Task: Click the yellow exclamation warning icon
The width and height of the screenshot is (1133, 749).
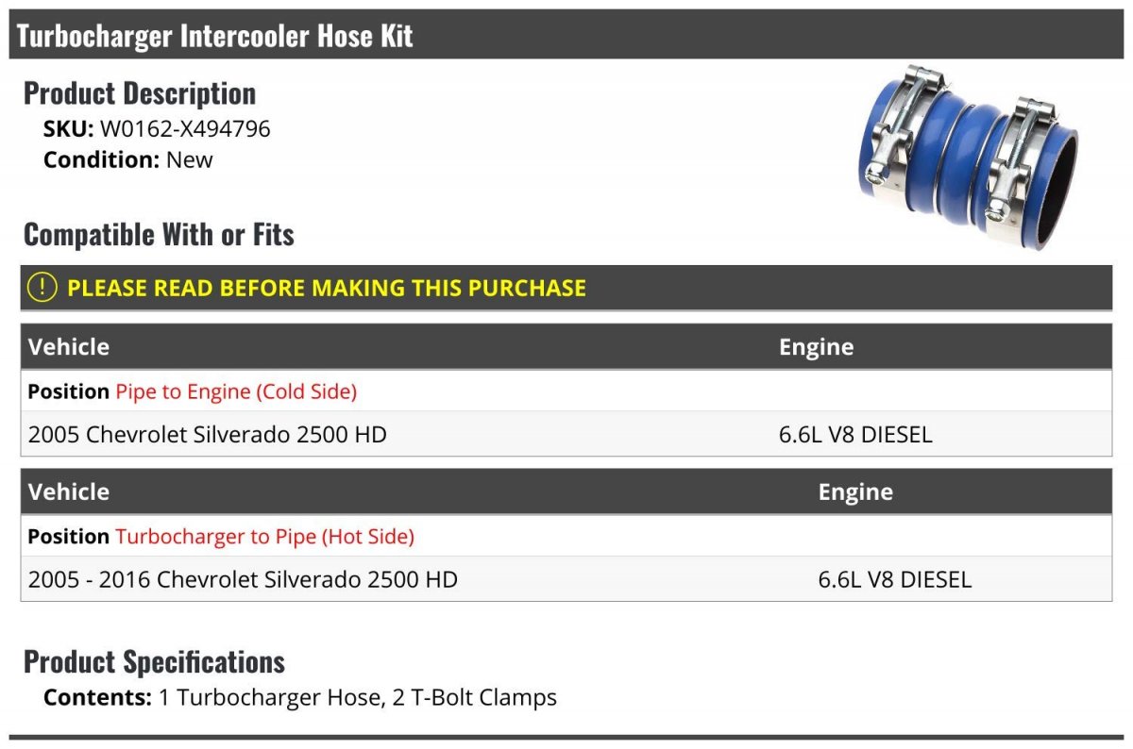Action: (42, 288)
